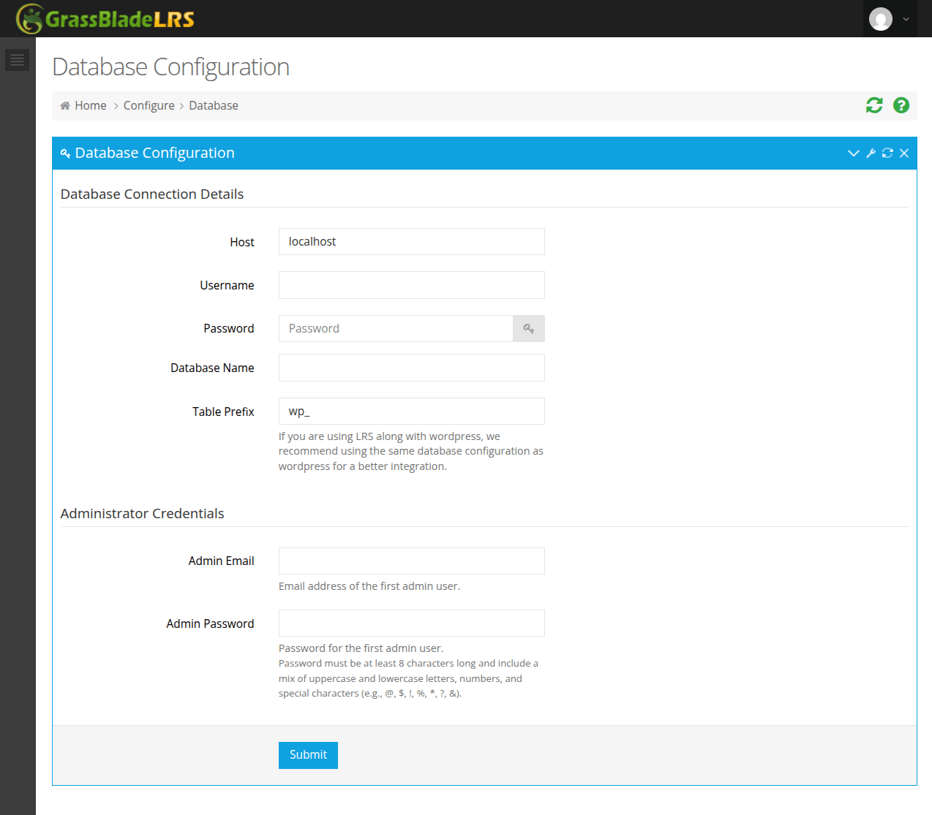Click 'Email address of the first admin user.' hint
Screen dimensions: 932x815
[369, 586]
